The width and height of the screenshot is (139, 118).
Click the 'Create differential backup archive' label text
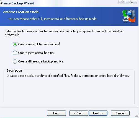(41, 61)
